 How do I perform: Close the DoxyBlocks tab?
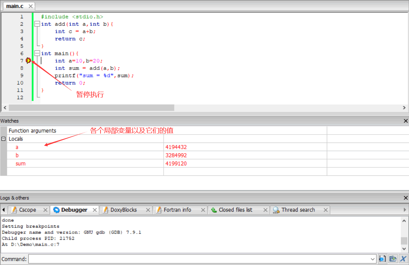pos(148,210)
